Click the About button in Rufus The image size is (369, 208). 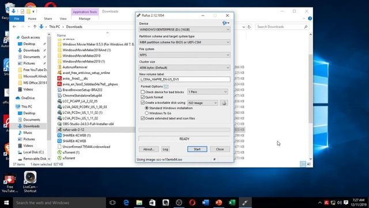(x=149, y=149)
